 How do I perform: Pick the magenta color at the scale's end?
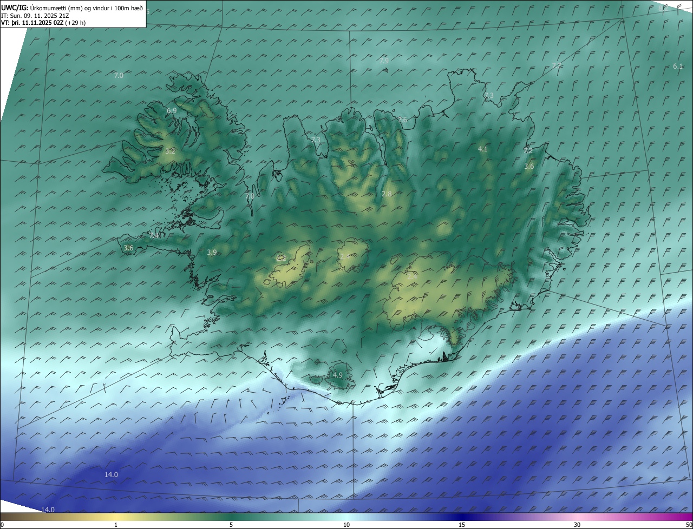coord(688,517)
